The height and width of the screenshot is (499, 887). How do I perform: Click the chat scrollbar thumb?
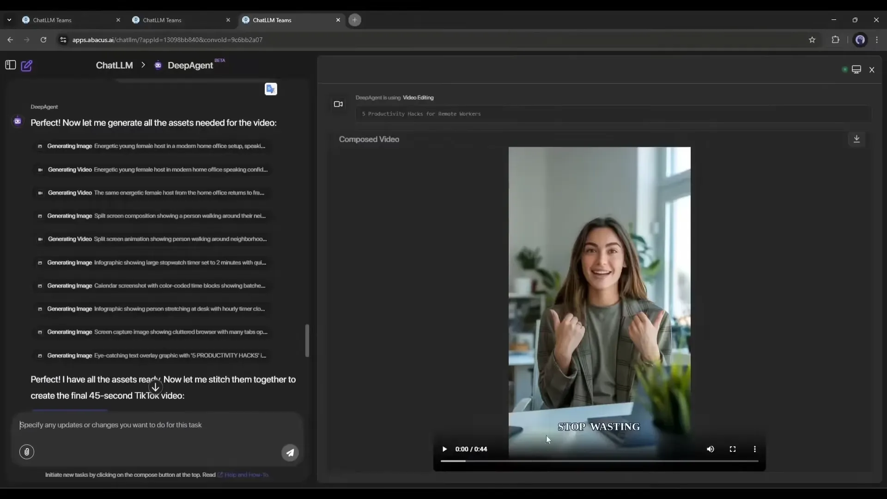pyautogui.click(x=307, y=341)
